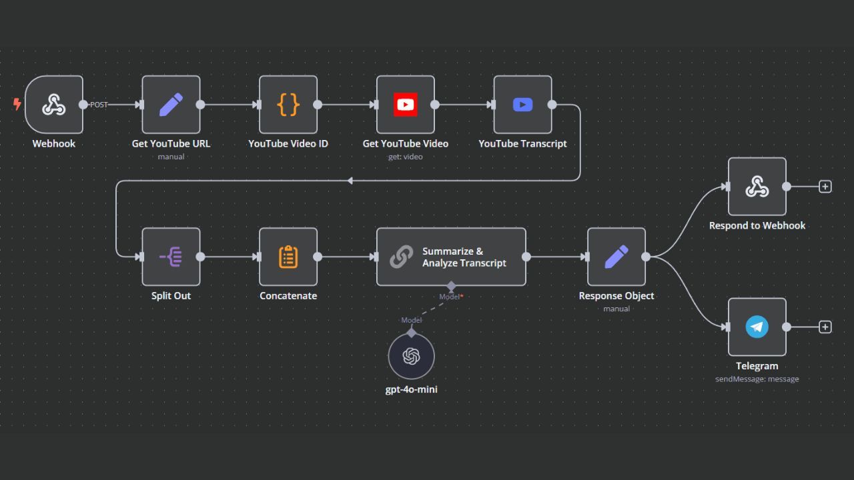The image size is (854, 480).
Task: Select the YouTube Transcript node icon
Action: click(x=523, y=105)
